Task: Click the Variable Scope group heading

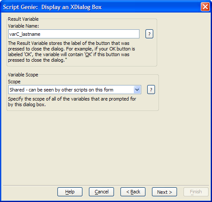Action: pos(23,75)
